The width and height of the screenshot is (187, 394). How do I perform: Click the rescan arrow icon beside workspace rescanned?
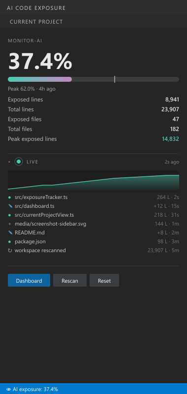point(10,251)
